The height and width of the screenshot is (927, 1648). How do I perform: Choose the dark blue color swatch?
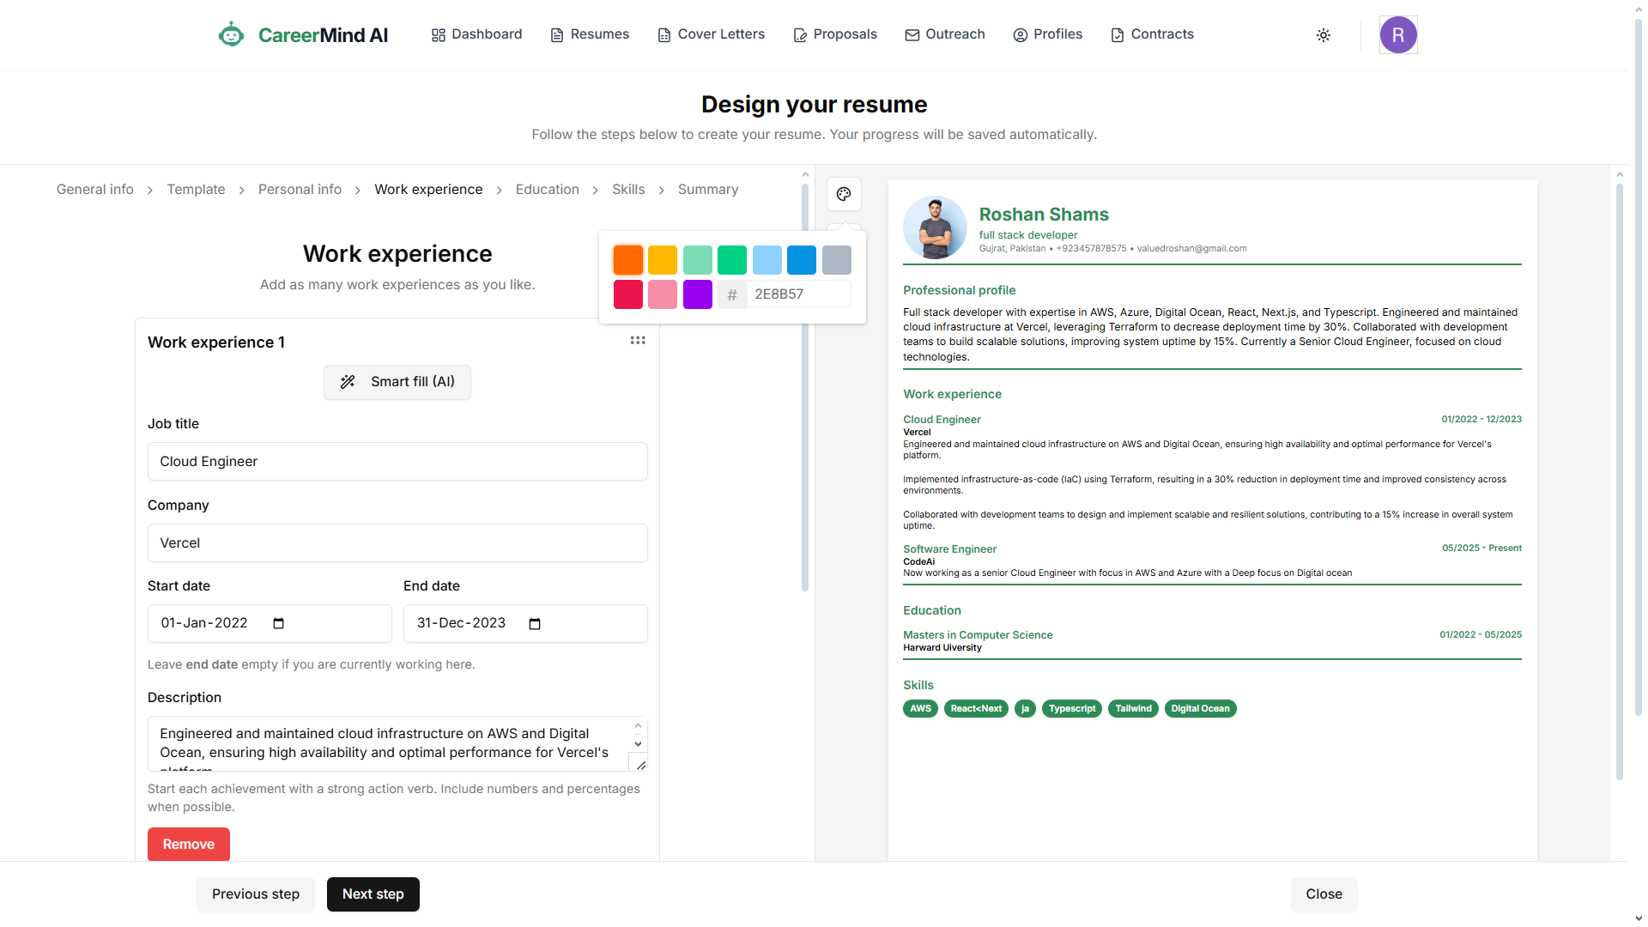[802, 260]
